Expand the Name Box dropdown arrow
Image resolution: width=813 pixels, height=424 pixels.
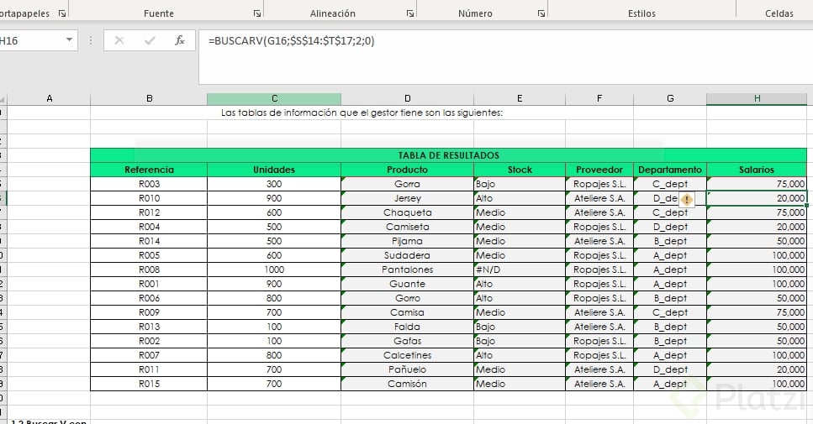point(69,39)
